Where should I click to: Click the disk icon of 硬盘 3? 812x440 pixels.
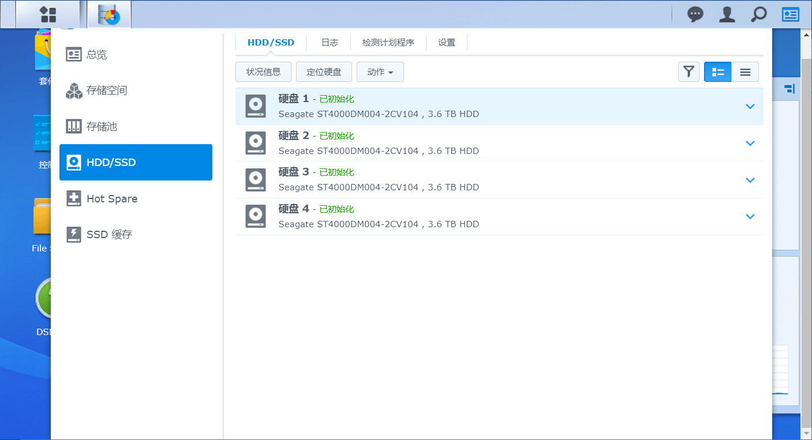point(256,179)
